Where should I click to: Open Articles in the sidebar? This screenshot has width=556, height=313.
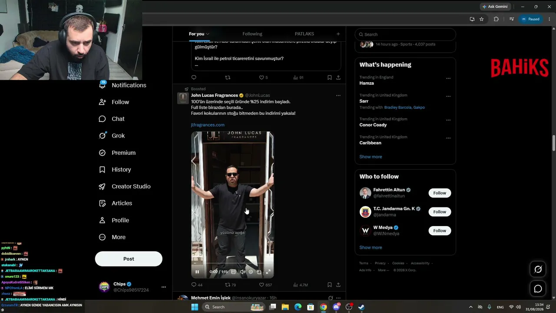pyautogui.click(x=115, y=203)
